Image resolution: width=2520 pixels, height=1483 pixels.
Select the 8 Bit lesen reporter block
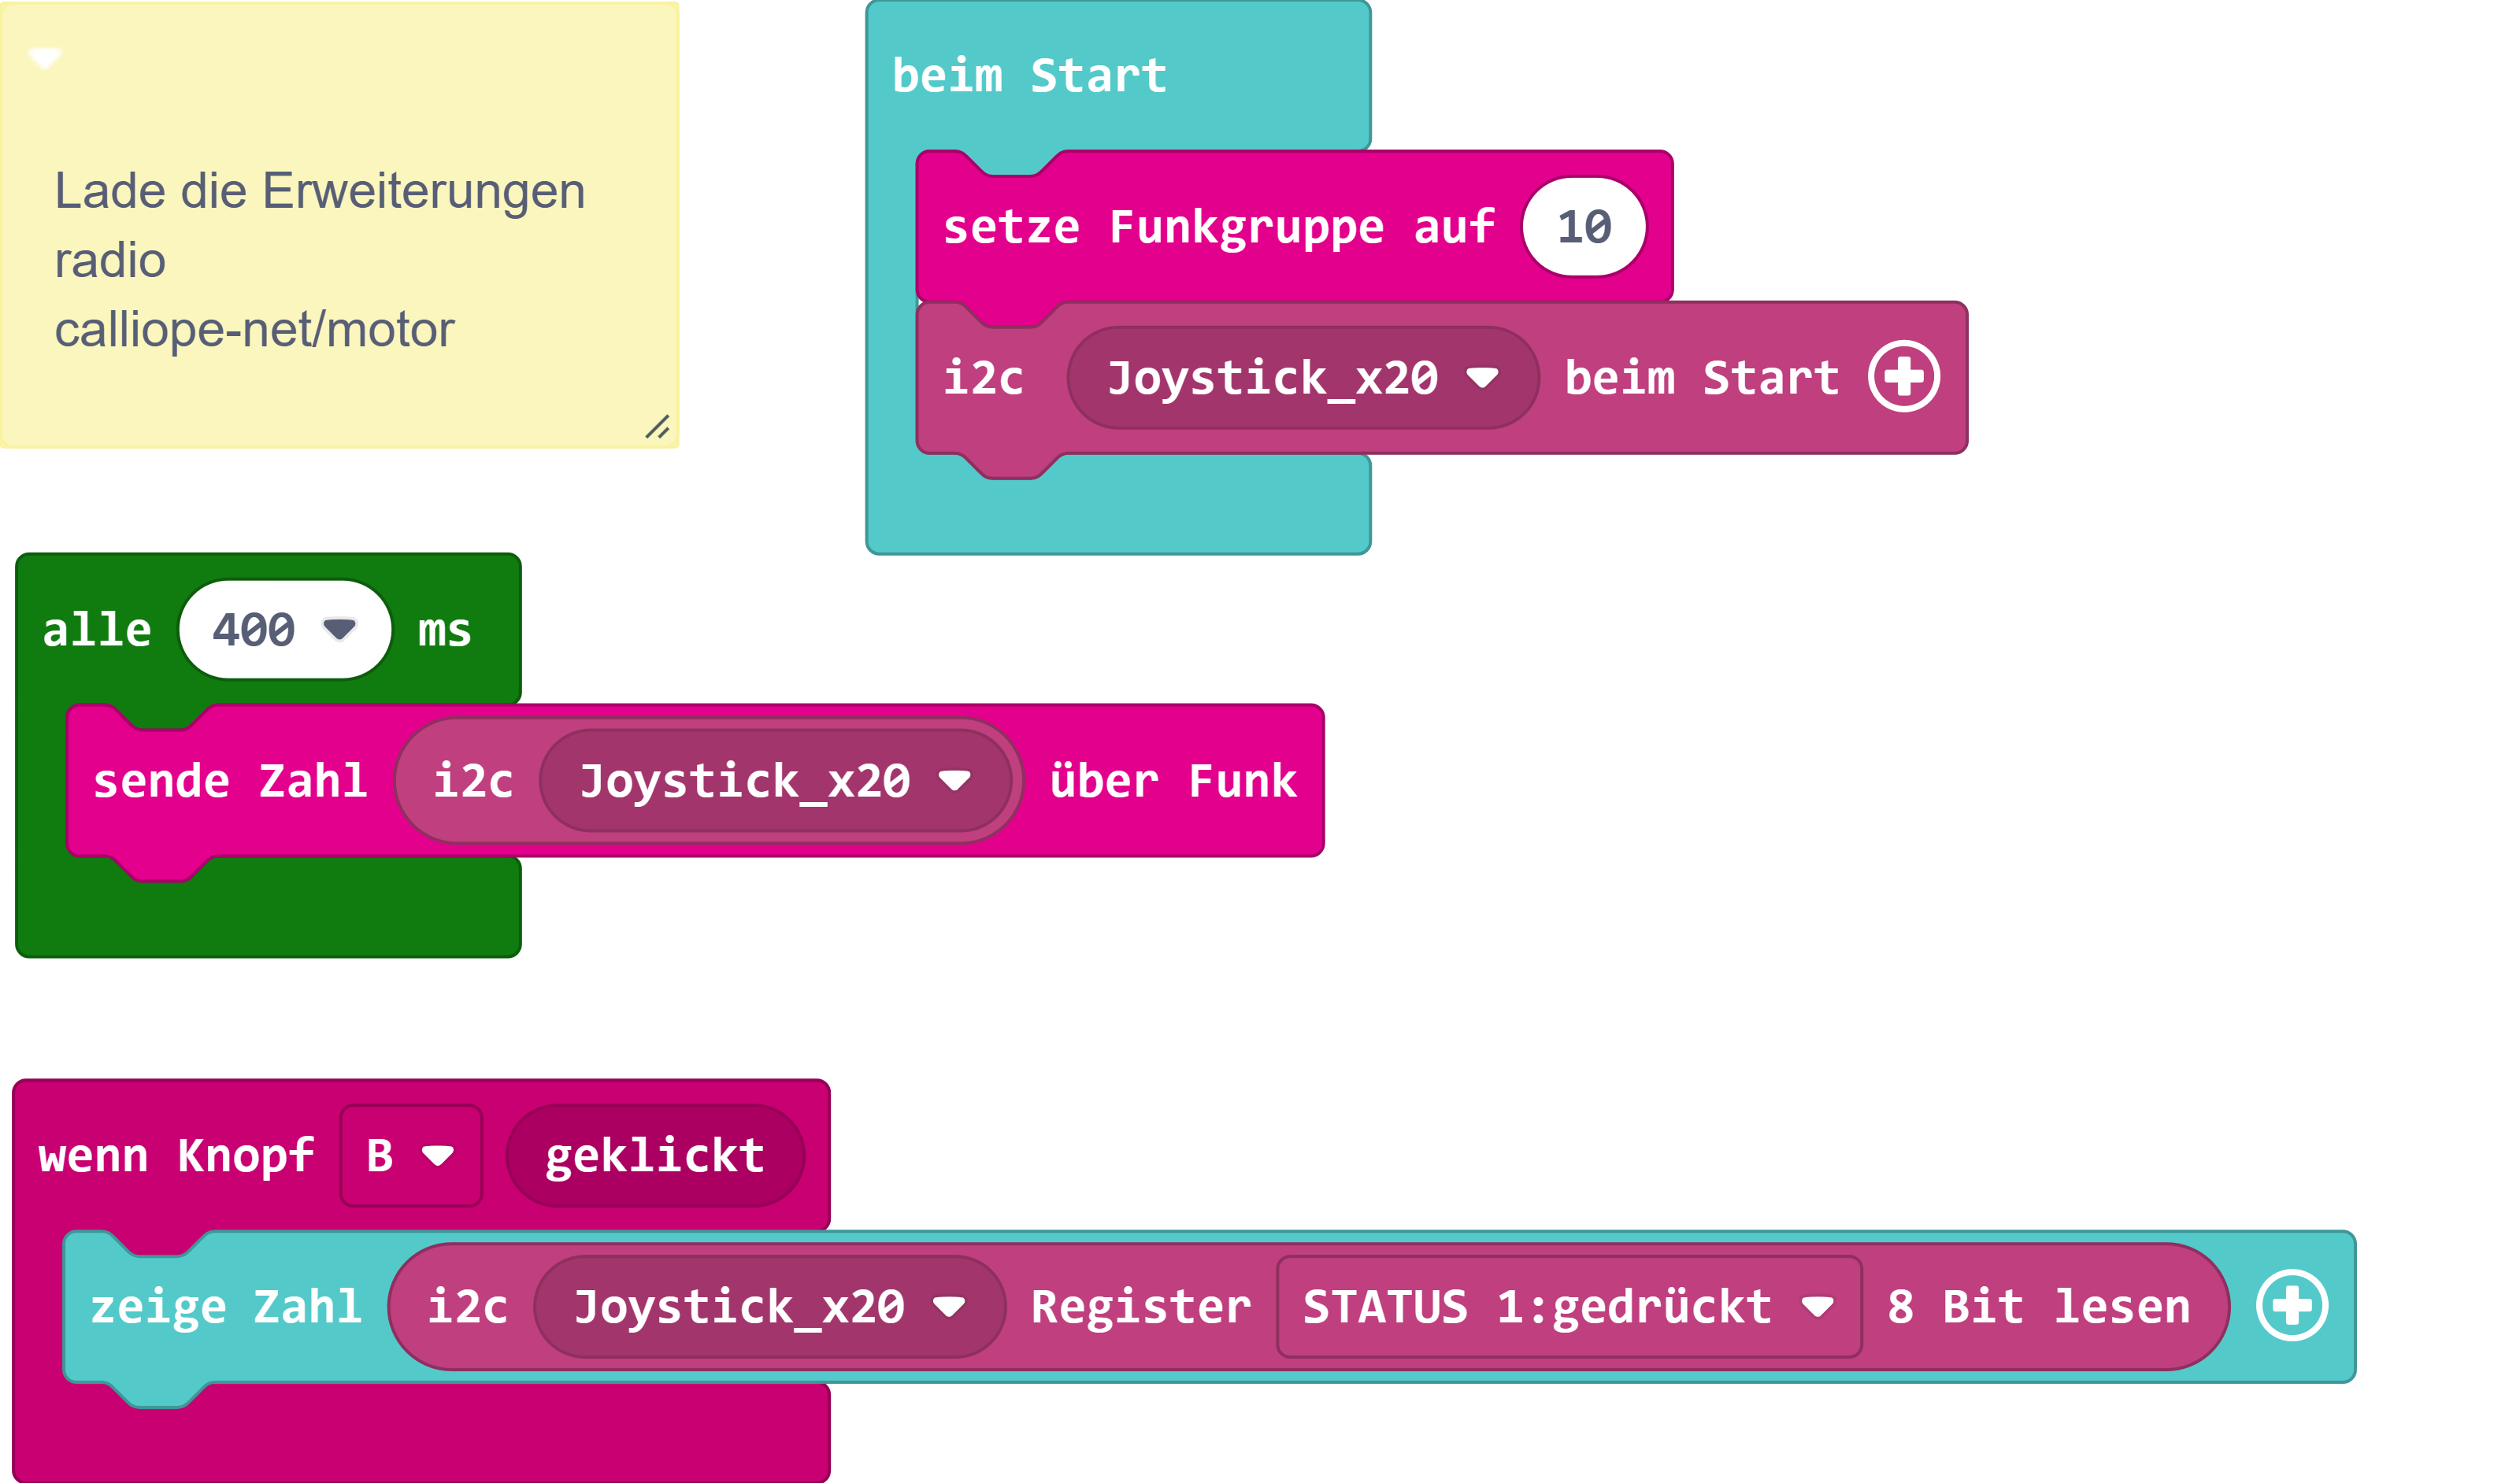(x=2037, y=1306)
